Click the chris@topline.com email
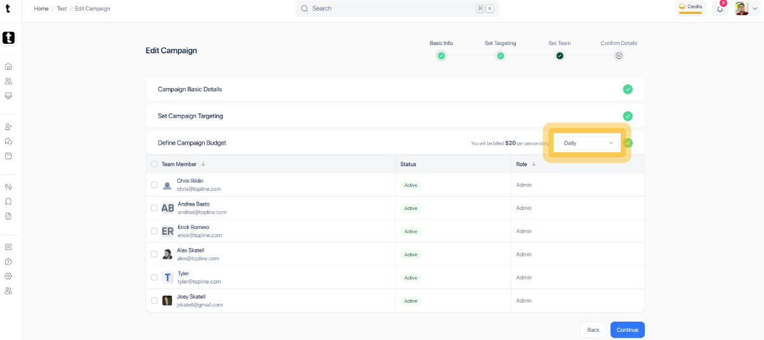 click(x=199, y=189)
